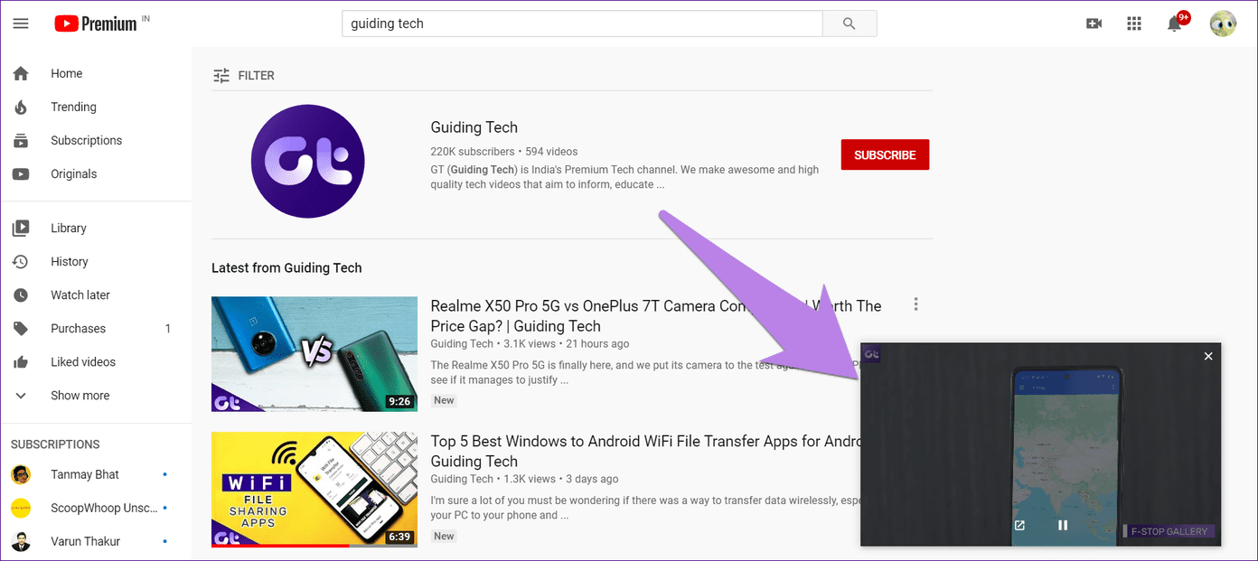The width and height of the screenshot is (1258, 561).
Task: Subscribe to Guiding Tech channel
Action: pyautogui.click(x=885, y=154)
